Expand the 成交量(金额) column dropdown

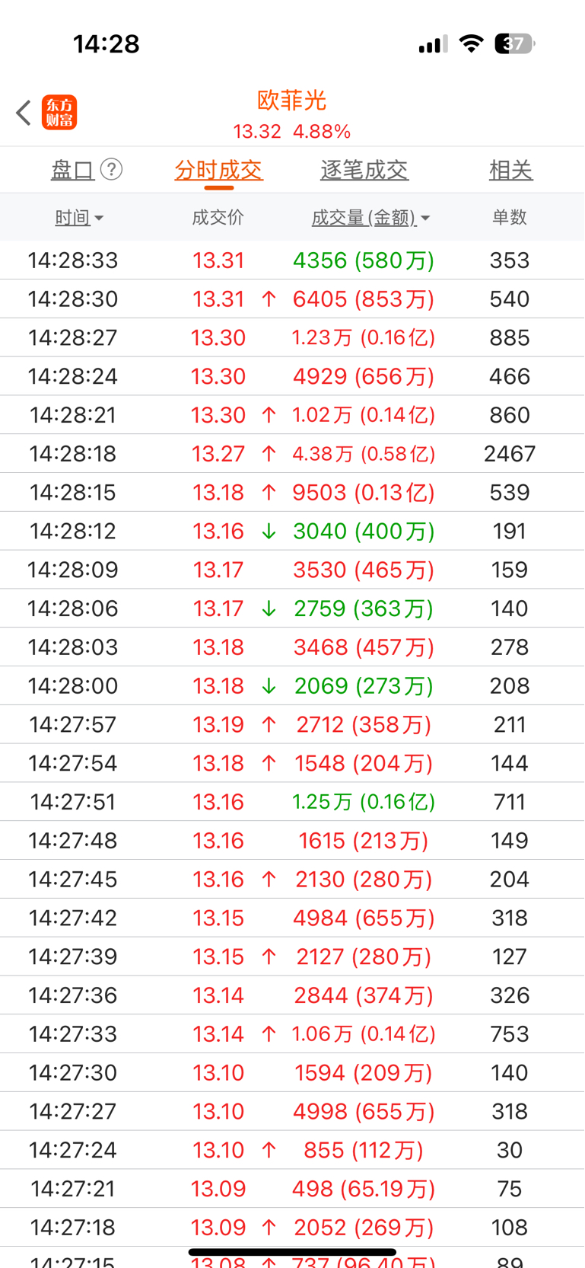tap(370, 218)
